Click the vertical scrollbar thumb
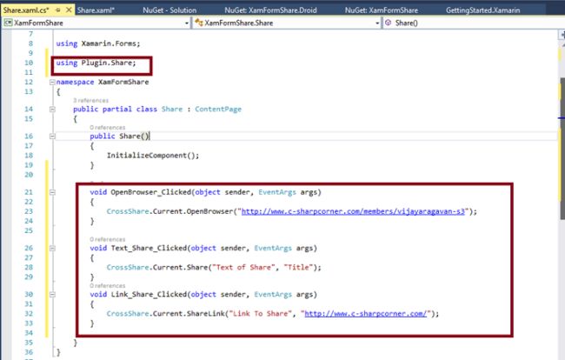Image resolution: width=565 pixels, height=360 pixels. pos(562,148)
